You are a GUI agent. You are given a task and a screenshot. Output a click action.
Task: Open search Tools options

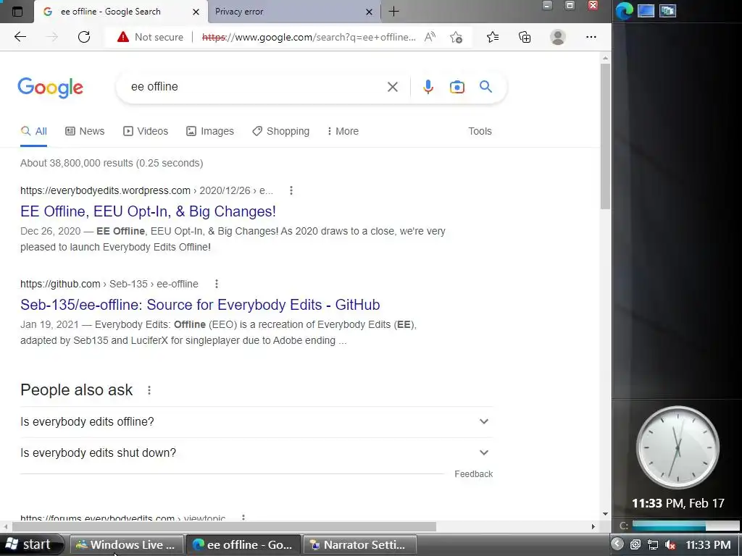tap(480, 132)
